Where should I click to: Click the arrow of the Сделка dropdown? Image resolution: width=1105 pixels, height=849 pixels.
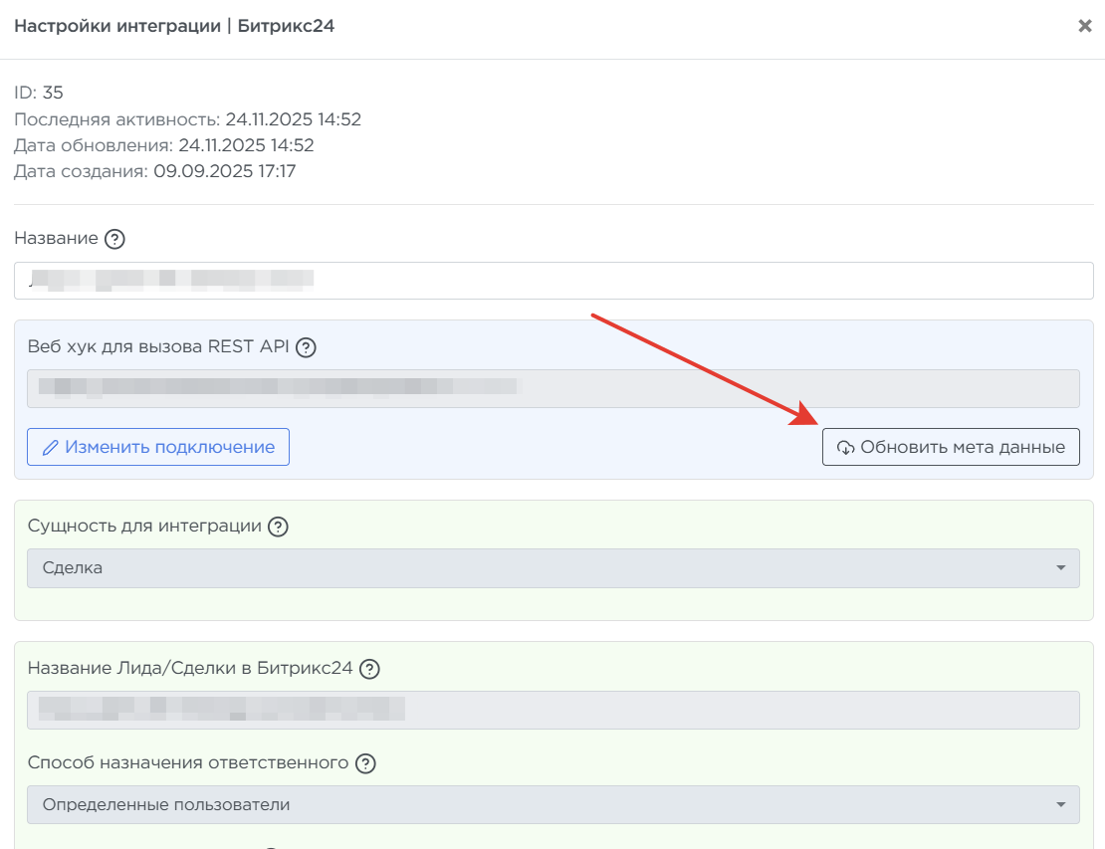click(1059, 568)
